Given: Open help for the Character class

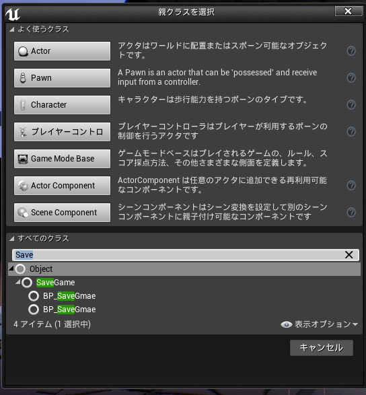Looking at the screenshot, I should click(351, 104).
